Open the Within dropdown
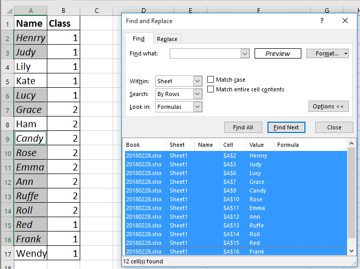Viewport: 360px width, 269px height. click(x=198, y=81)
